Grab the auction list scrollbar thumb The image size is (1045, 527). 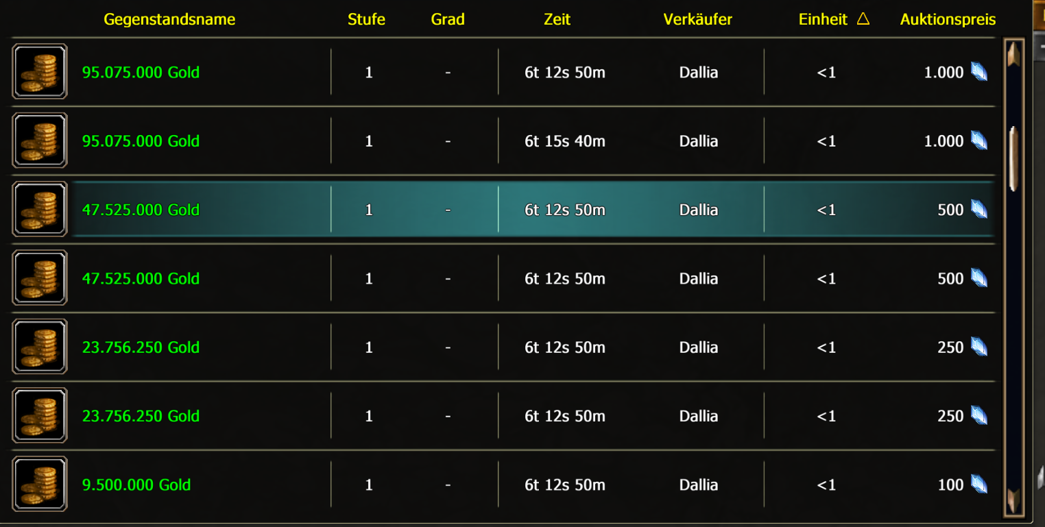pos(1013,158)
